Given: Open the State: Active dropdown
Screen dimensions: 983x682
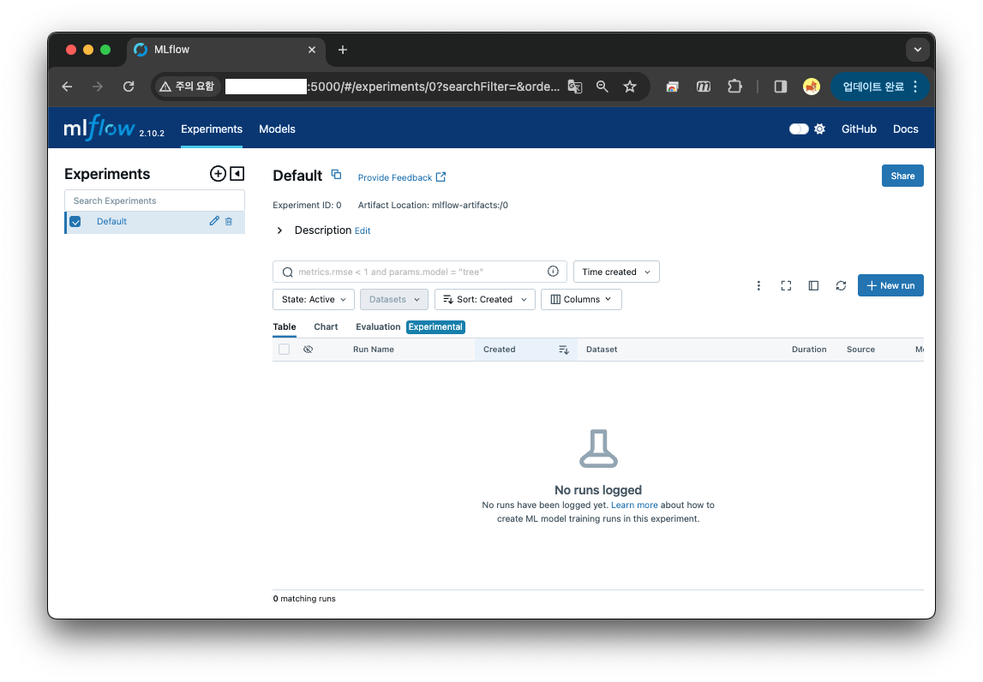Looking at the screenshot, I should click(x=314, y=300).
